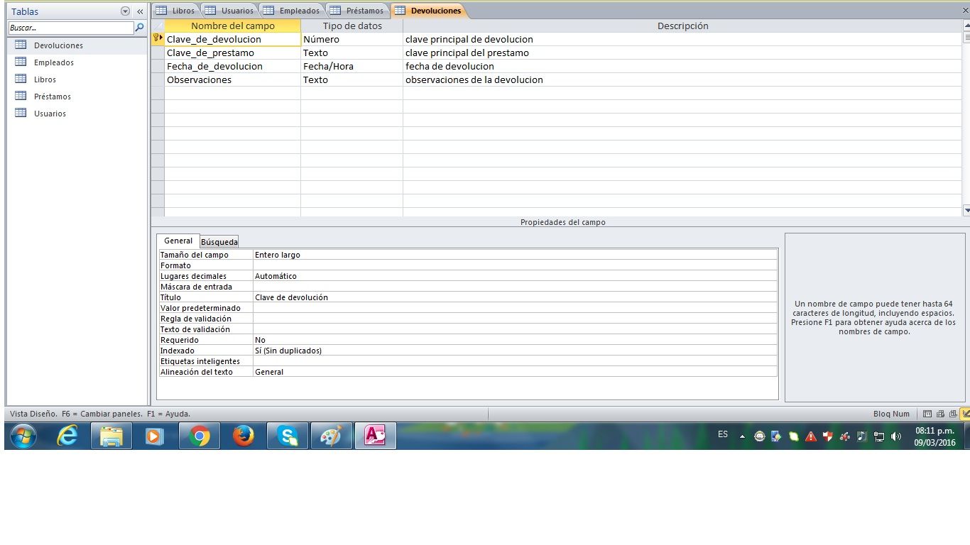Switch to Datasheet view in status bar
970x545 pixels.
point(927,414)
